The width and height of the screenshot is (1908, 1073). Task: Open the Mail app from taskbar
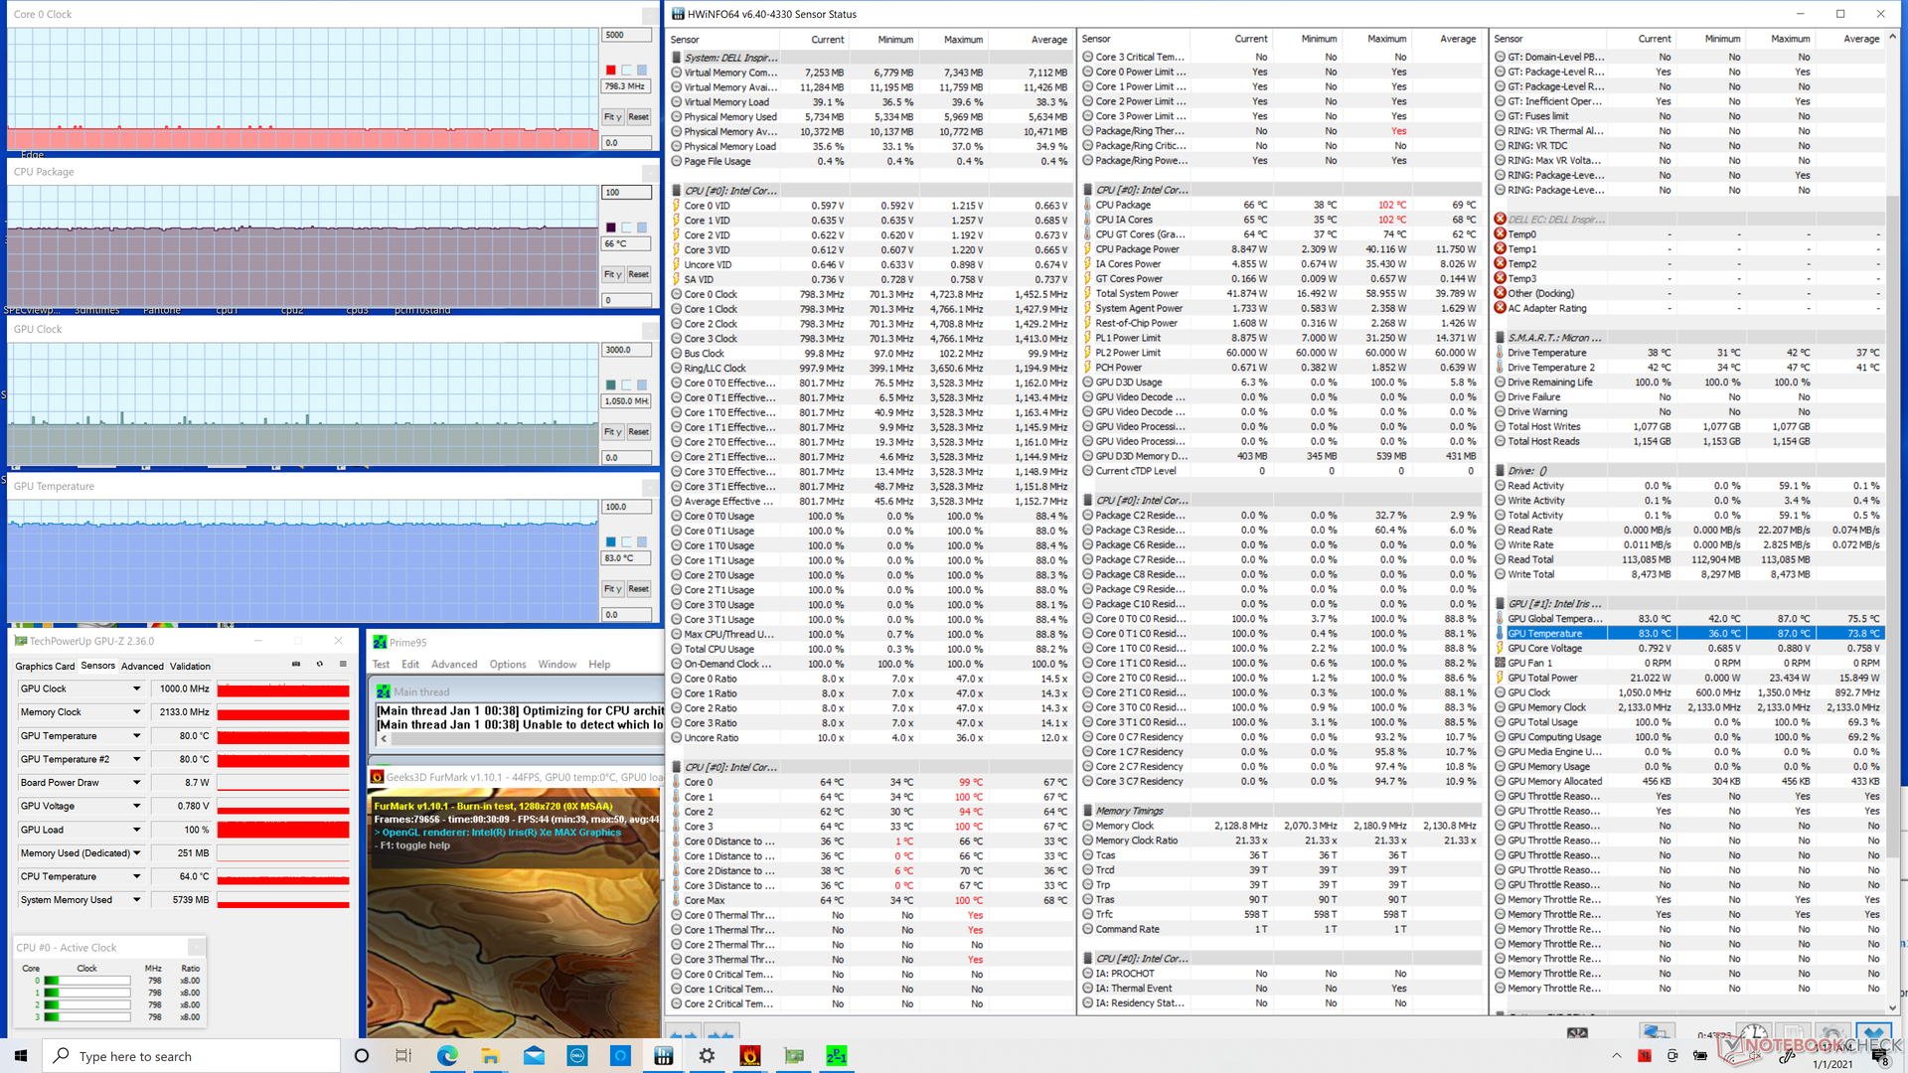(x=534, y=1056)
